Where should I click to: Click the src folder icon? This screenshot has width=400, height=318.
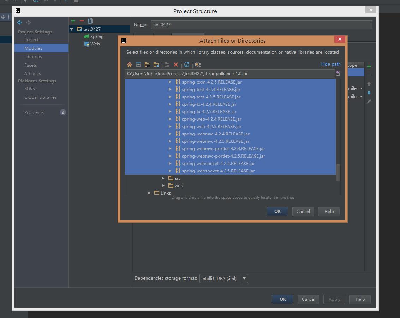click(171, 178)
